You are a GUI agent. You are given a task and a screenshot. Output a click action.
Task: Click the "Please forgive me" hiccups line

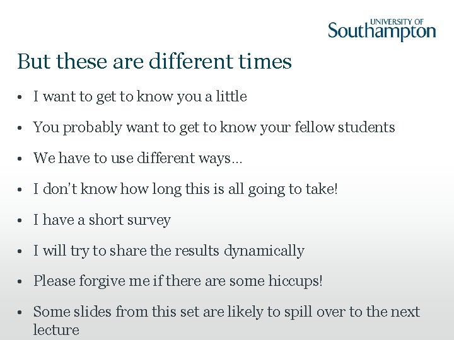click(x=178, y=281)
